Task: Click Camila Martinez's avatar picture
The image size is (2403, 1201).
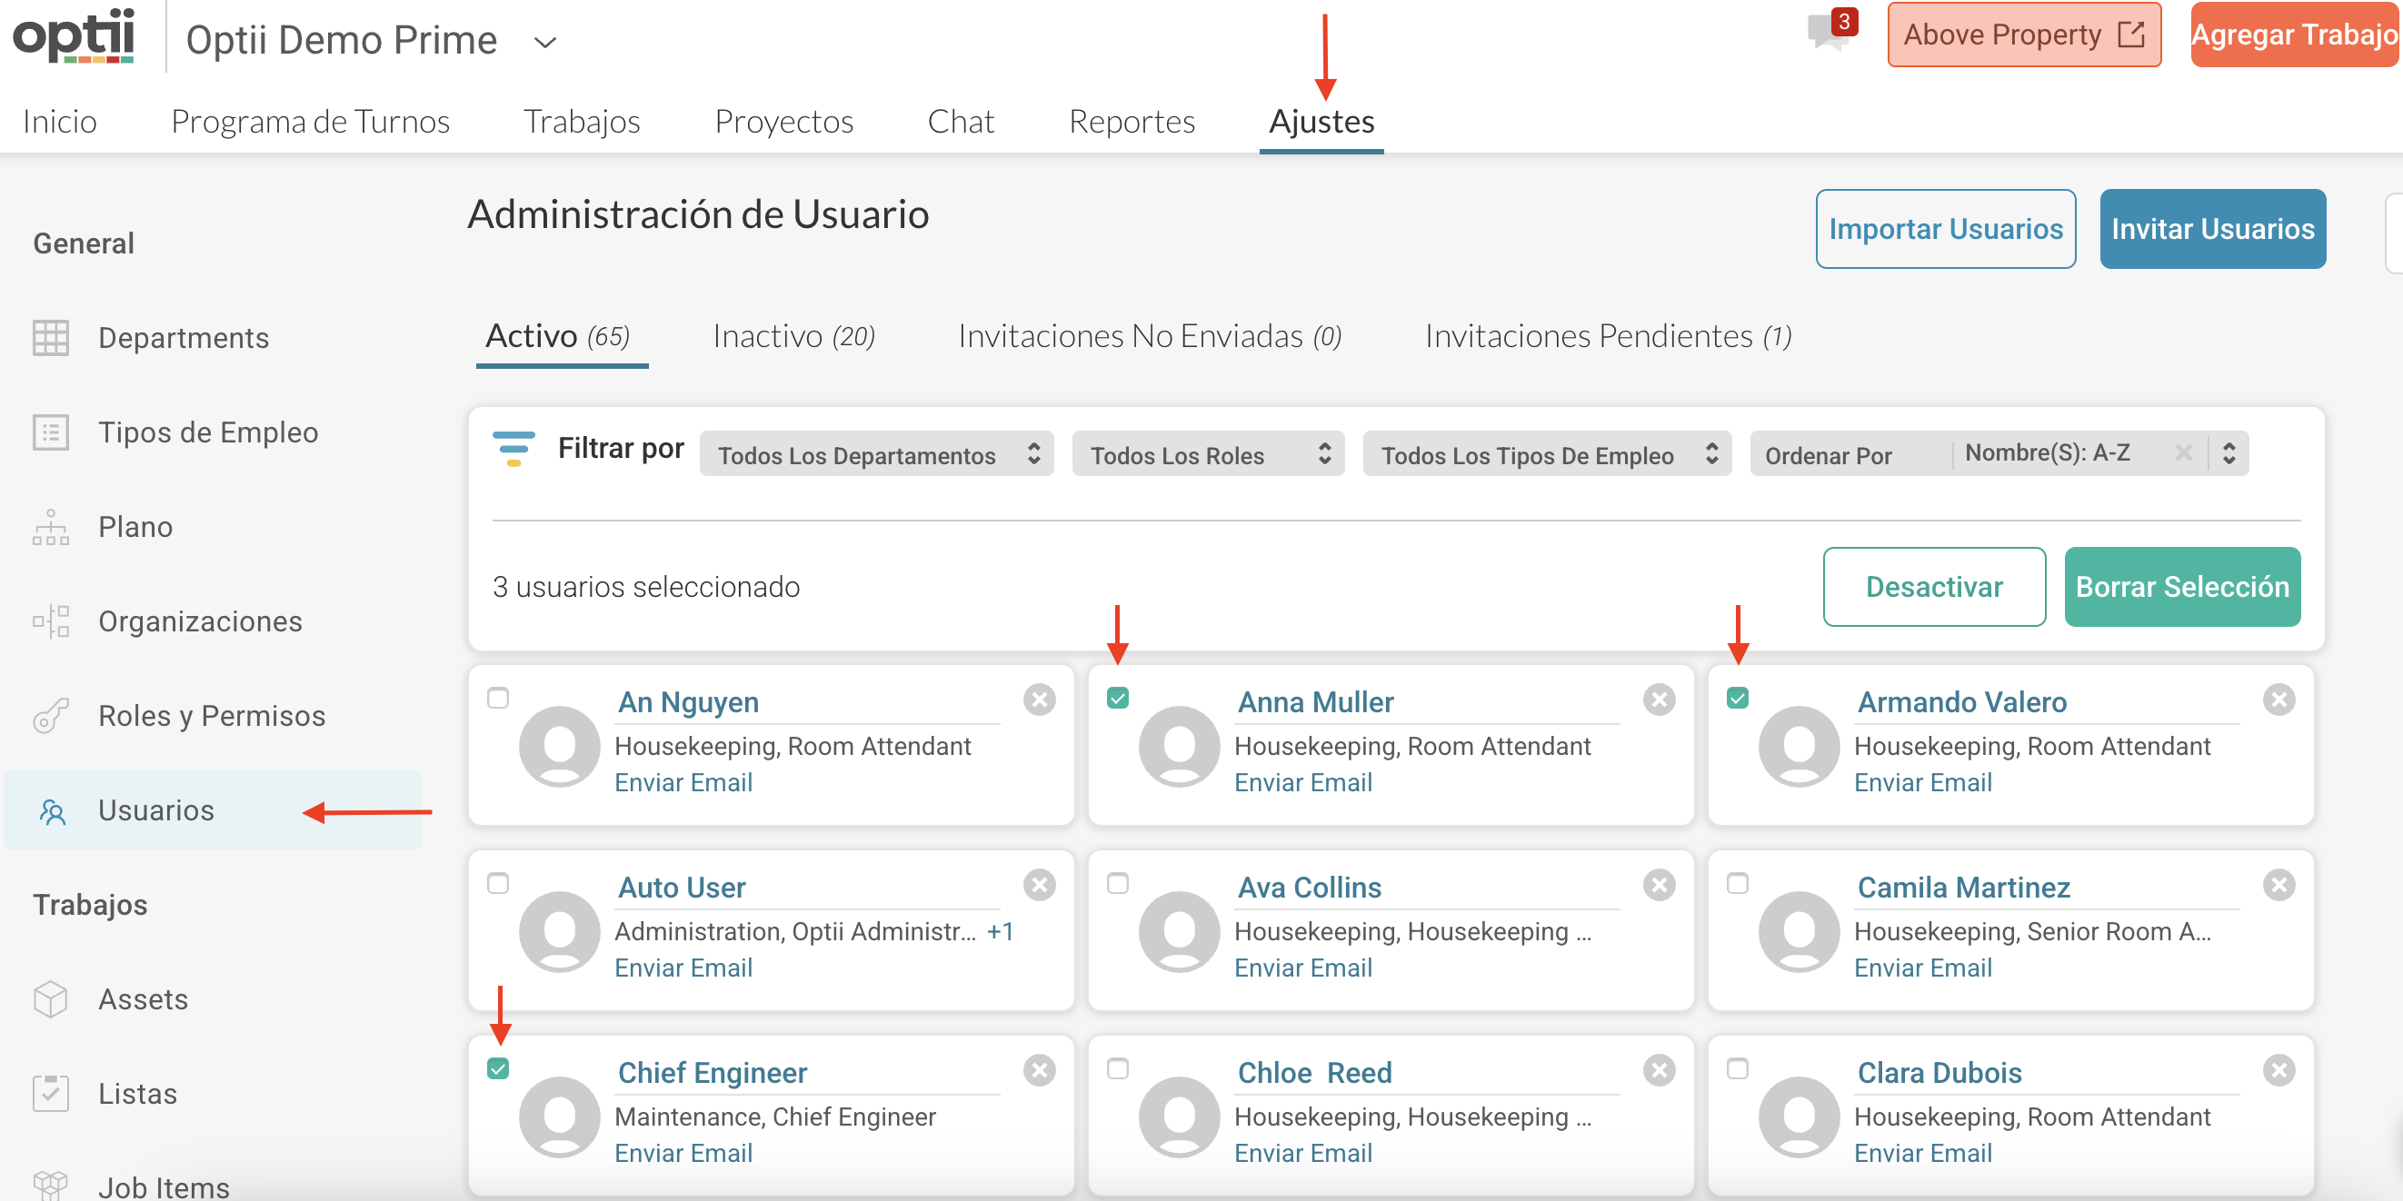Action: pos(1799,931)
